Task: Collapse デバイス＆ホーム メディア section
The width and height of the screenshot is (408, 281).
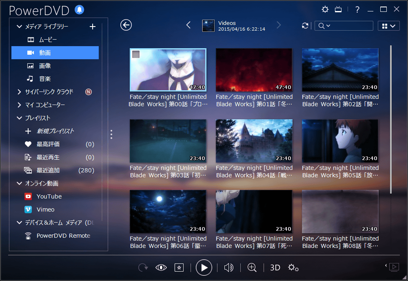Action: click(x=19, y=223)
